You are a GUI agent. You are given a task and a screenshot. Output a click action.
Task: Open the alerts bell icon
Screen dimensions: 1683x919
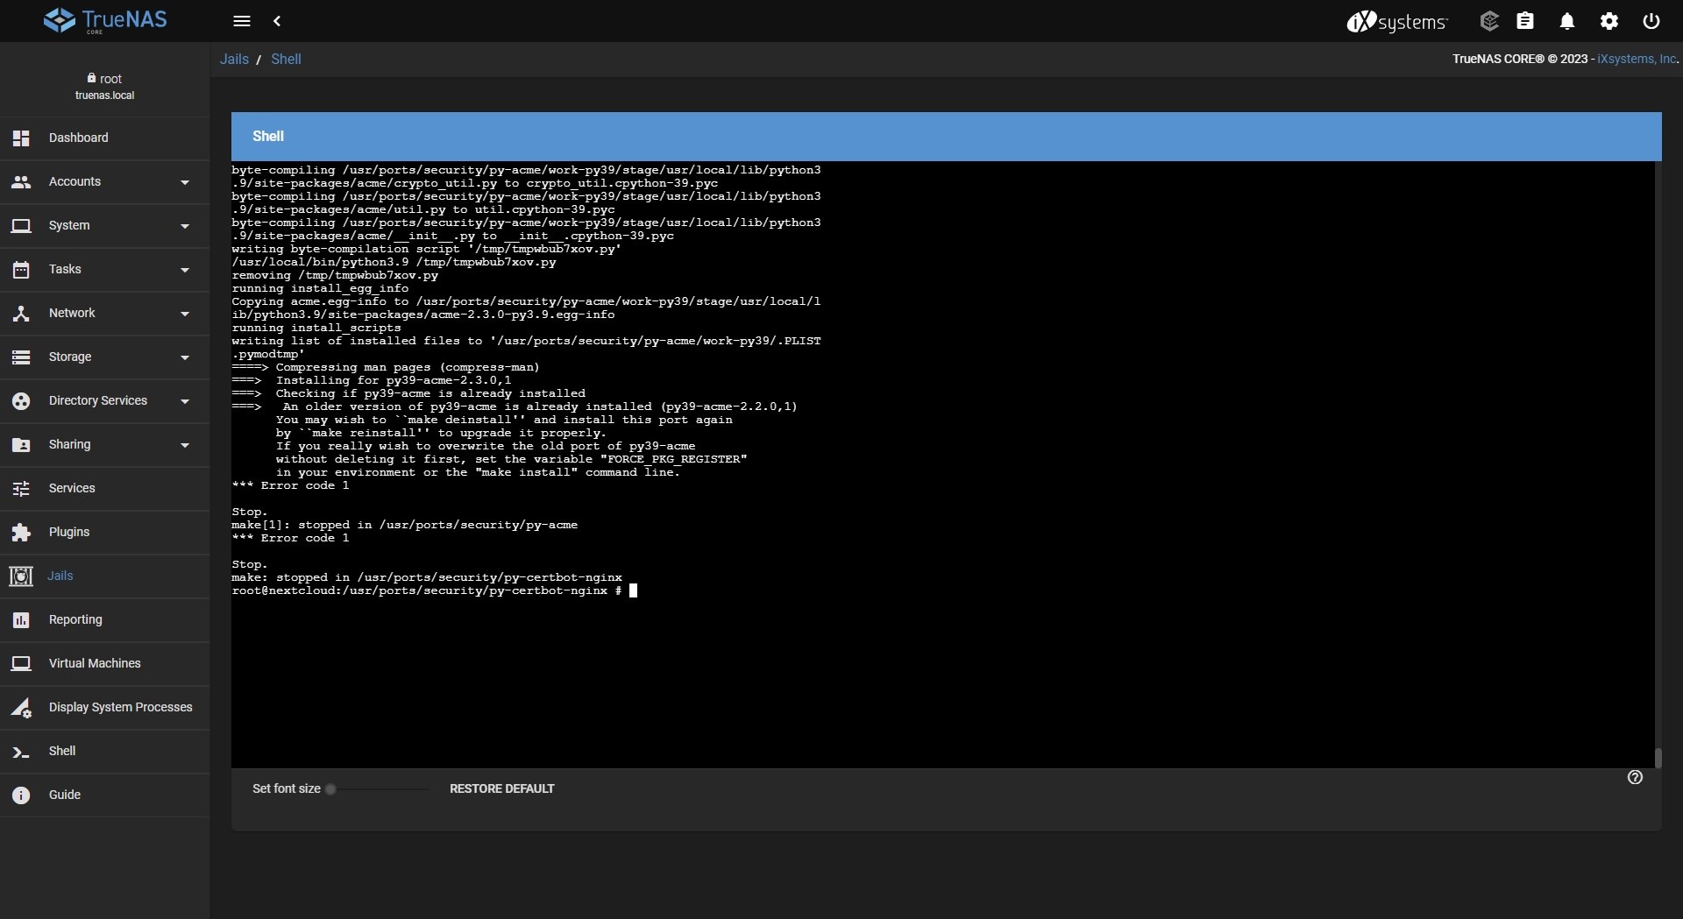pos(1567,21)
